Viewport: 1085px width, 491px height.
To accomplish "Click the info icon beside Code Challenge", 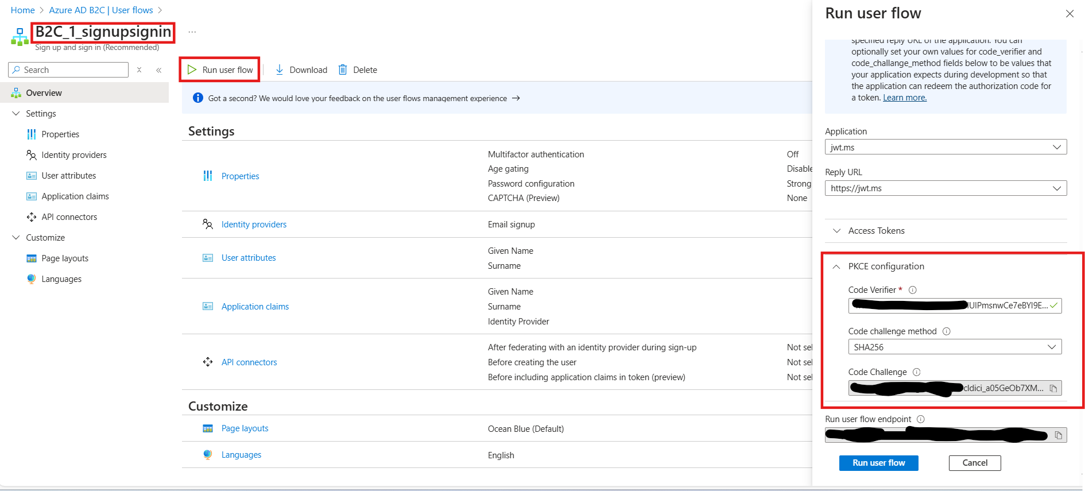I will point(917,372).
